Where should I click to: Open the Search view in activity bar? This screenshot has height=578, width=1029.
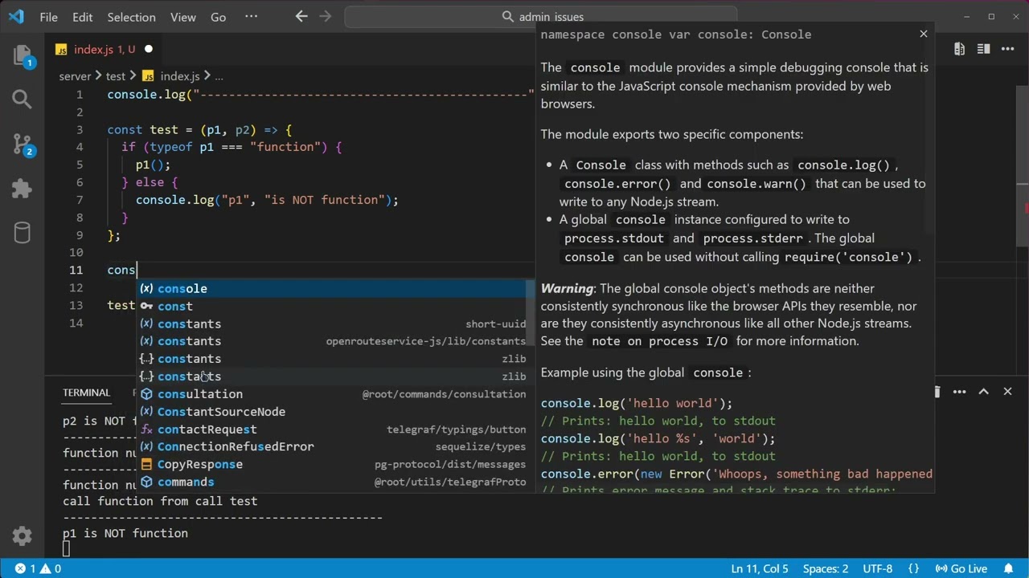(x=23, y=100)
